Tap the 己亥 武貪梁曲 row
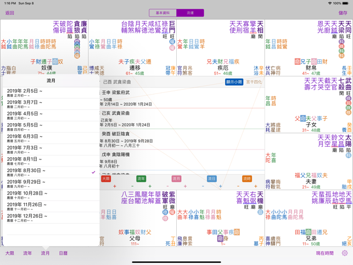 pyautogui.click(x=182, y=119)
